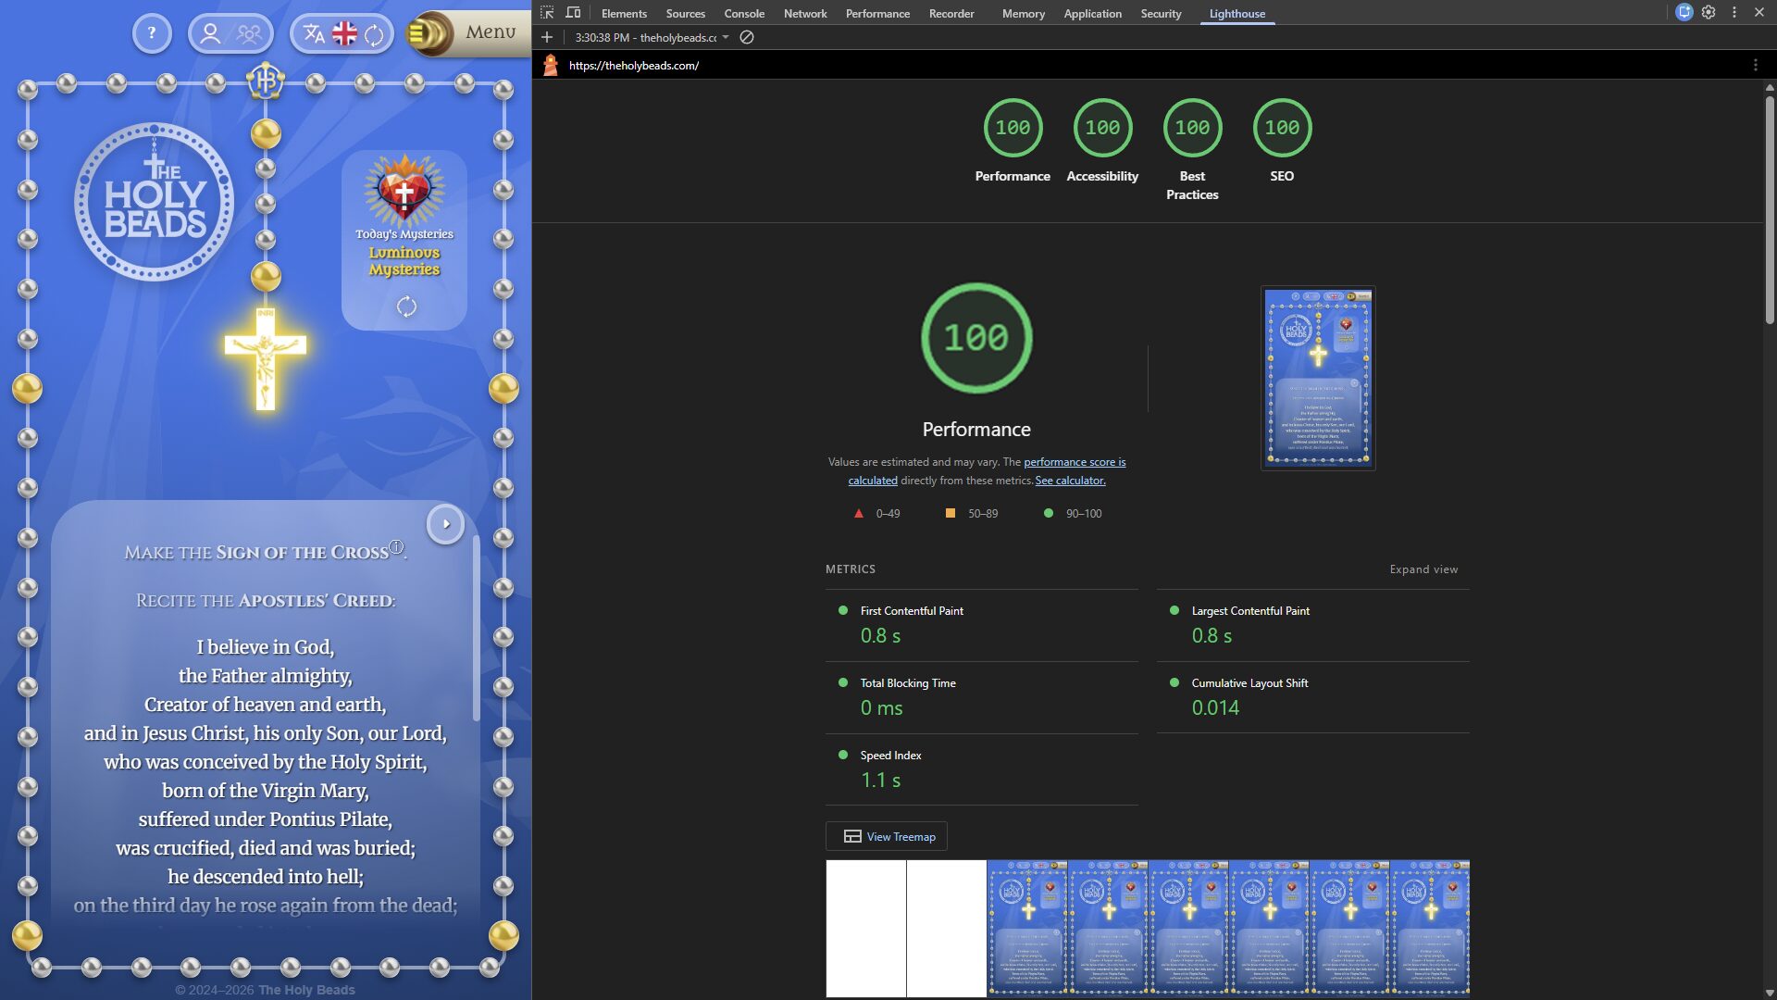This screenshot has width=1777, height=1000.
Task: Click The Holy Beads logo
Action: click(x=155, y=202)
